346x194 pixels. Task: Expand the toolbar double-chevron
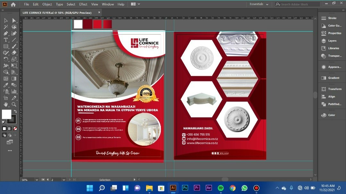pos(3,10)
